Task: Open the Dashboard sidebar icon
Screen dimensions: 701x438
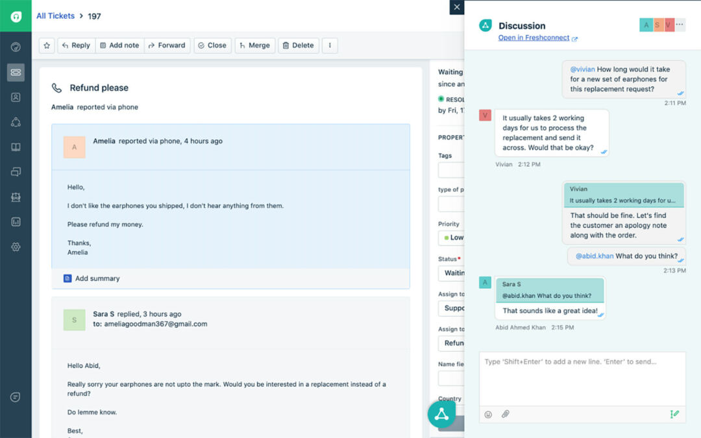Action: [x=16, y=47]
